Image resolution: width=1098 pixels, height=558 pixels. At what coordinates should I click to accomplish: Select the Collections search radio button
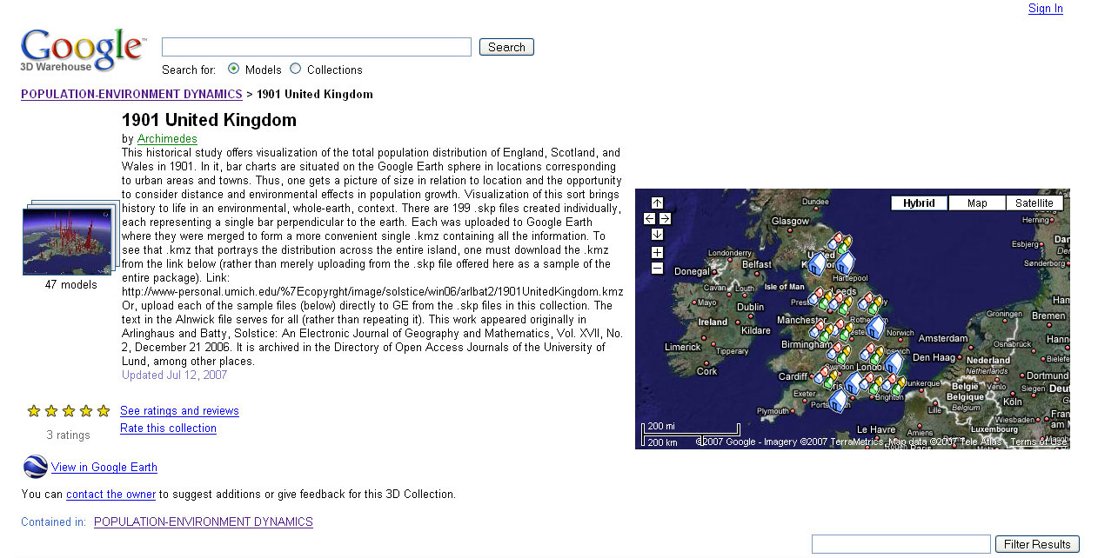pos(296,69)
